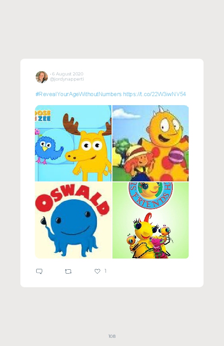Open the Miss Spider's friends image
The image size is (224, 346).
(150, 220)
